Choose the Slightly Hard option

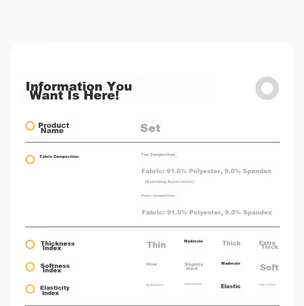pos(194,266)
